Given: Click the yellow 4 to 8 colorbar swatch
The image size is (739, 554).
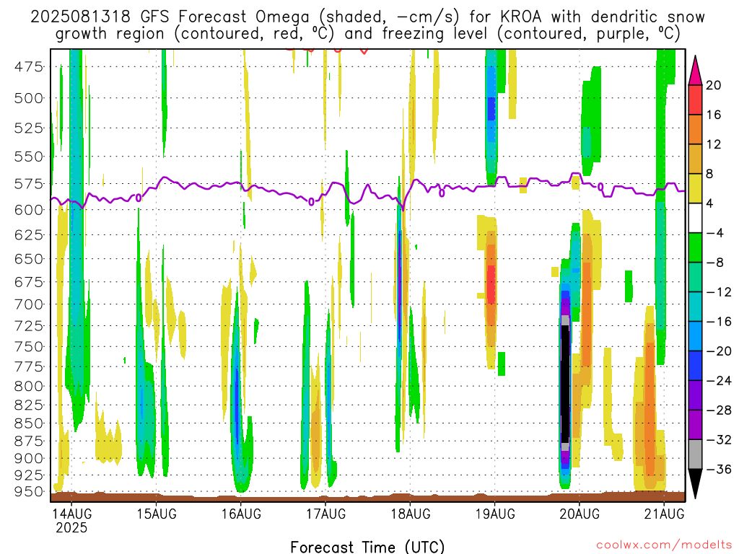Looking at the screenshot, I should (x=695, y=188).
